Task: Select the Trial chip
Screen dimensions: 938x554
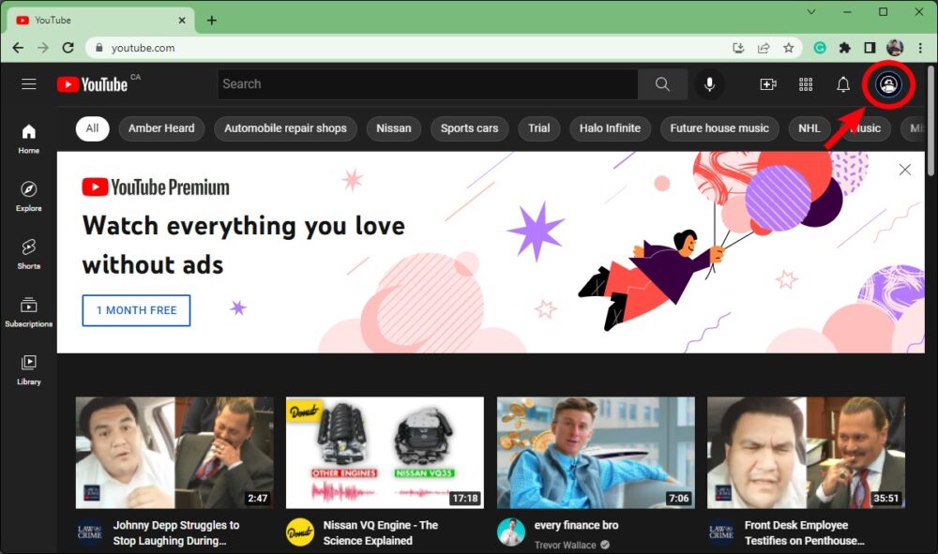Action: click(x=539, y=128)
